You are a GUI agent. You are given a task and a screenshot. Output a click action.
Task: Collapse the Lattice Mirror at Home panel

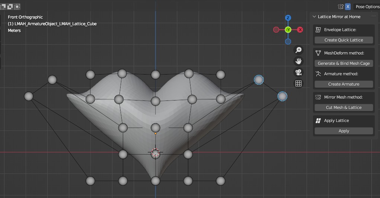[314, 17]
